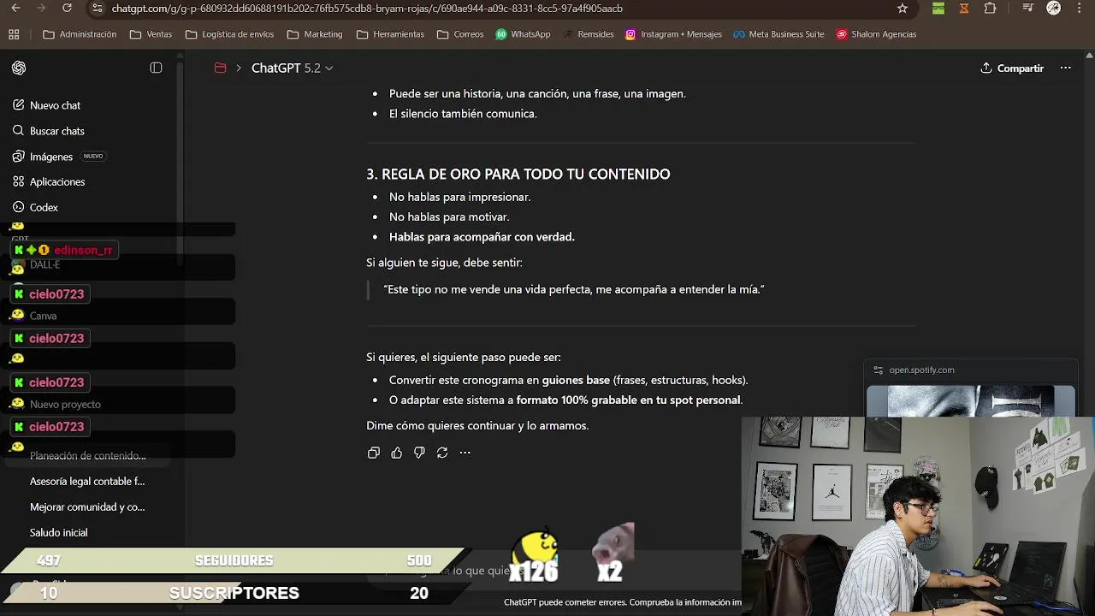This screenshot has width=1095, height=616.
Task: Bookmark page with the star icon
Action: click(903, 8)
